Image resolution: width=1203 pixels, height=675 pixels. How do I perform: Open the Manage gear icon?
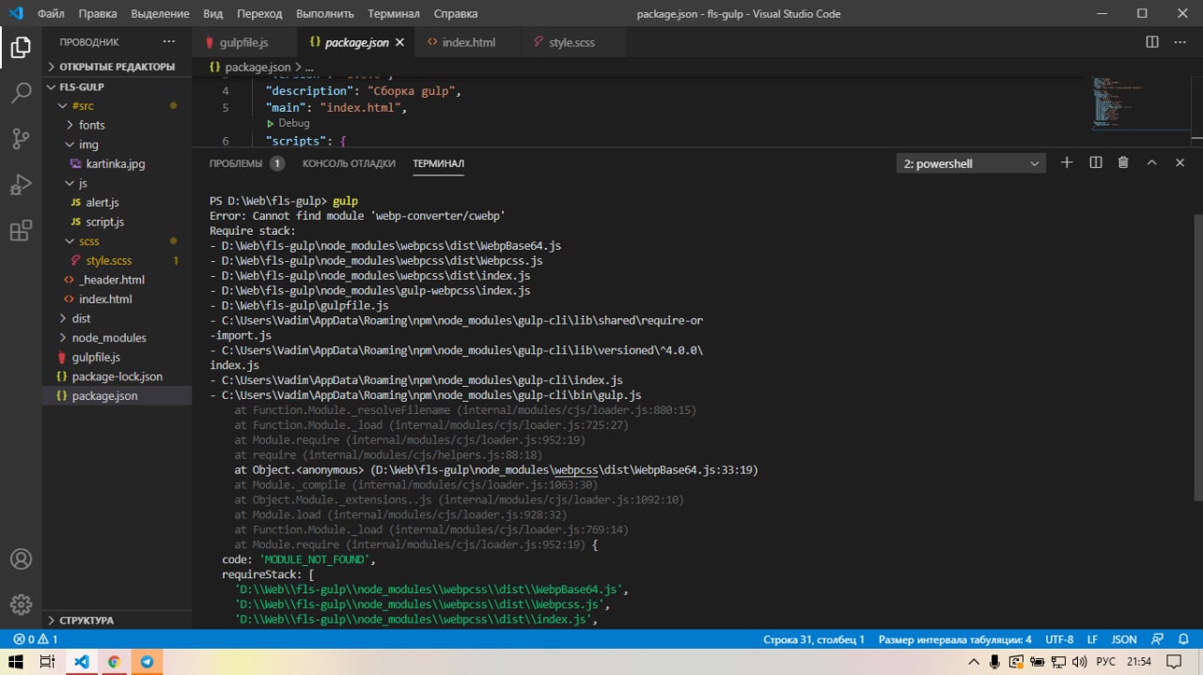(21, 605)
